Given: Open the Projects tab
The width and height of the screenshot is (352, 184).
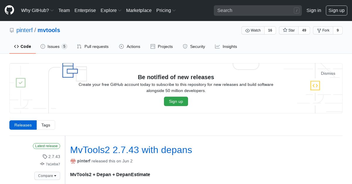Looking at the screenshot, I should [x=162, y=46].
